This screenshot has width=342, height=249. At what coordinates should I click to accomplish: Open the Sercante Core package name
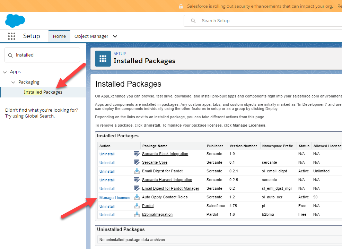[155, 162]
